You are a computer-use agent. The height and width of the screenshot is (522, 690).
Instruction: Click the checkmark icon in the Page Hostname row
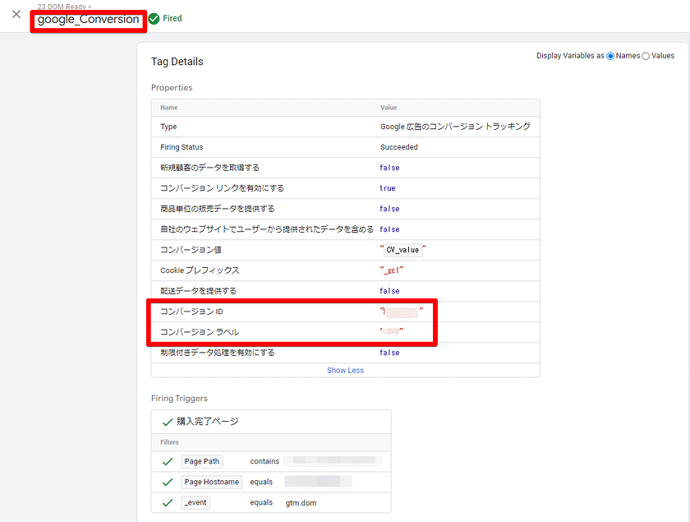click(168, 483)
